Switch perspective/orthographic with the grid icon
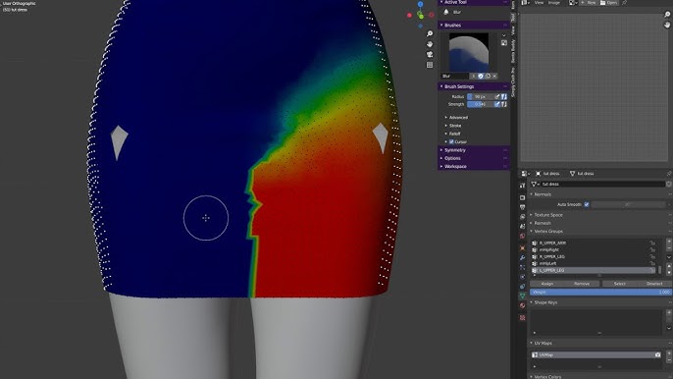 (x=430, y=65)
